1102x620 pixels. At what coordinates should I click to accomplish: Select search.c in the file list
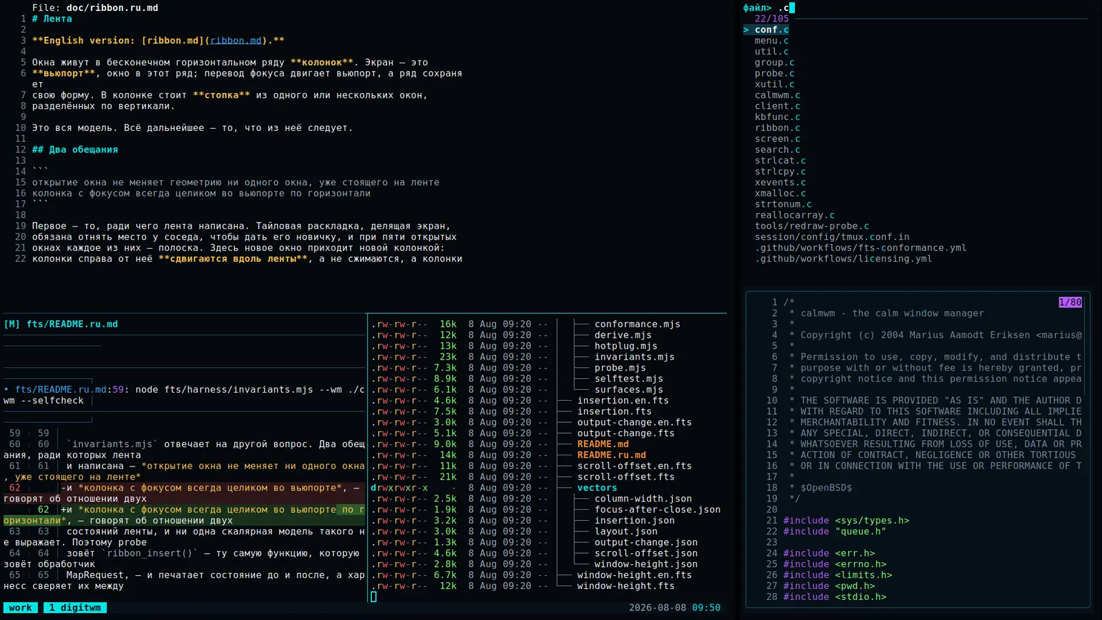pyautogui.click(x=778, y=150)
